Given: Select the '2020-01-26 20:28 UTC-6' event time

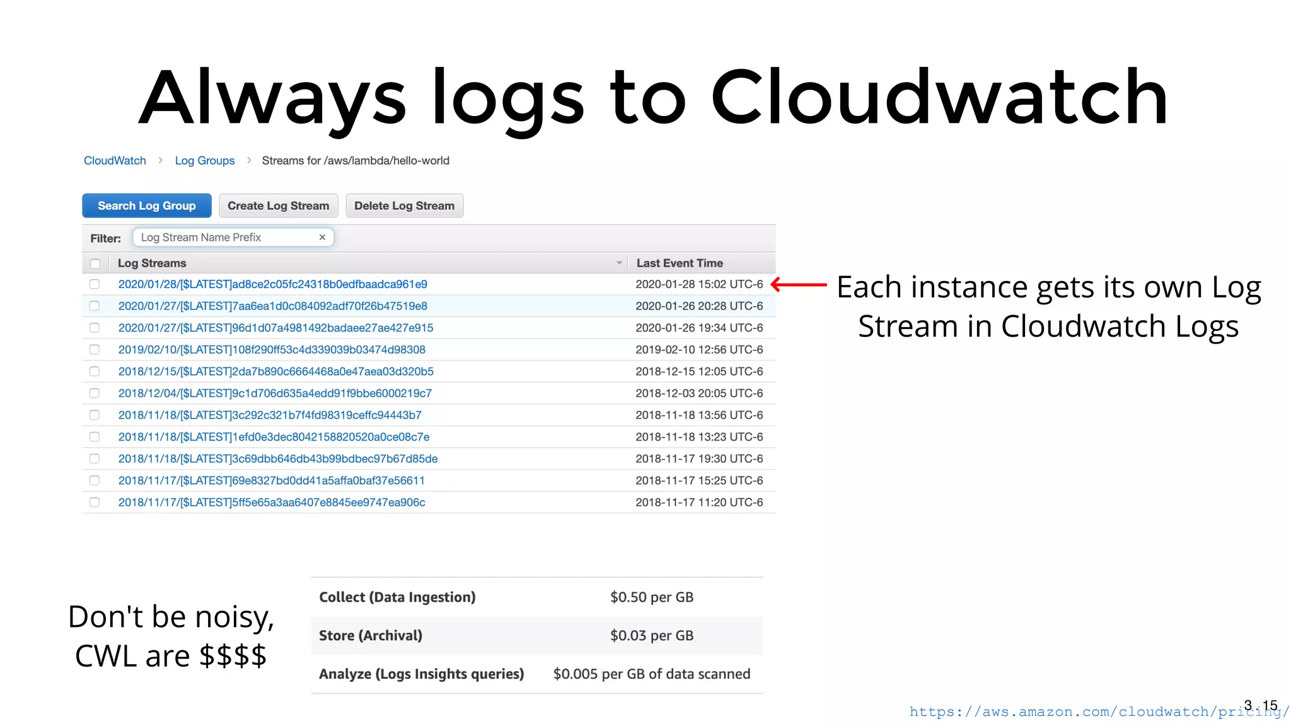Looking at the screenshot, I should pos(699,306).
